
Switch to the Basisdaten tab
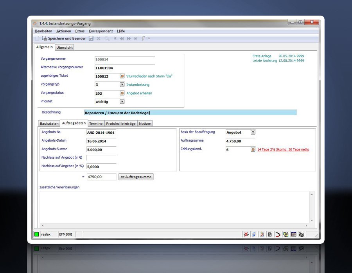pyautogui.click(x=49, y=124)
